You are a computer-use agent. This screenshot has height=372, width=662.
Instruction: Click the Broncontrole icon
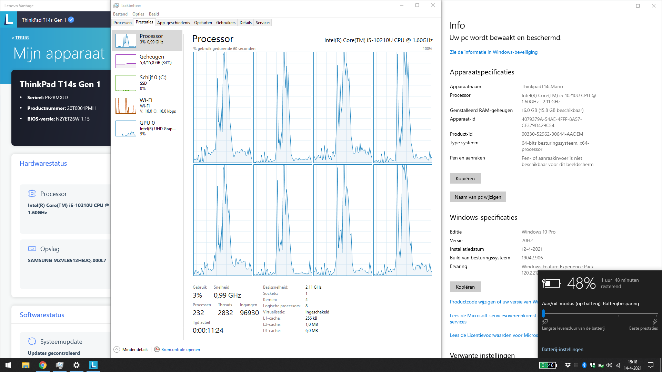[157, 349]
